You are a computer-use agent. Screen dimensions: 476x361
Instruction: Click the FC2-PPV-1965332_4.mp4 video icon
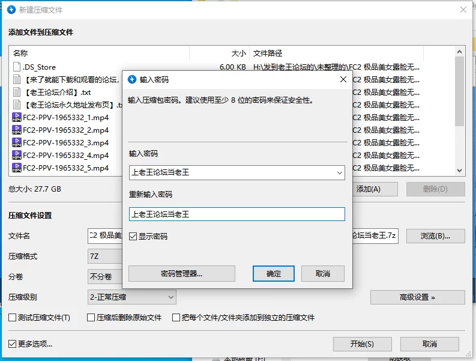(17, 156)
